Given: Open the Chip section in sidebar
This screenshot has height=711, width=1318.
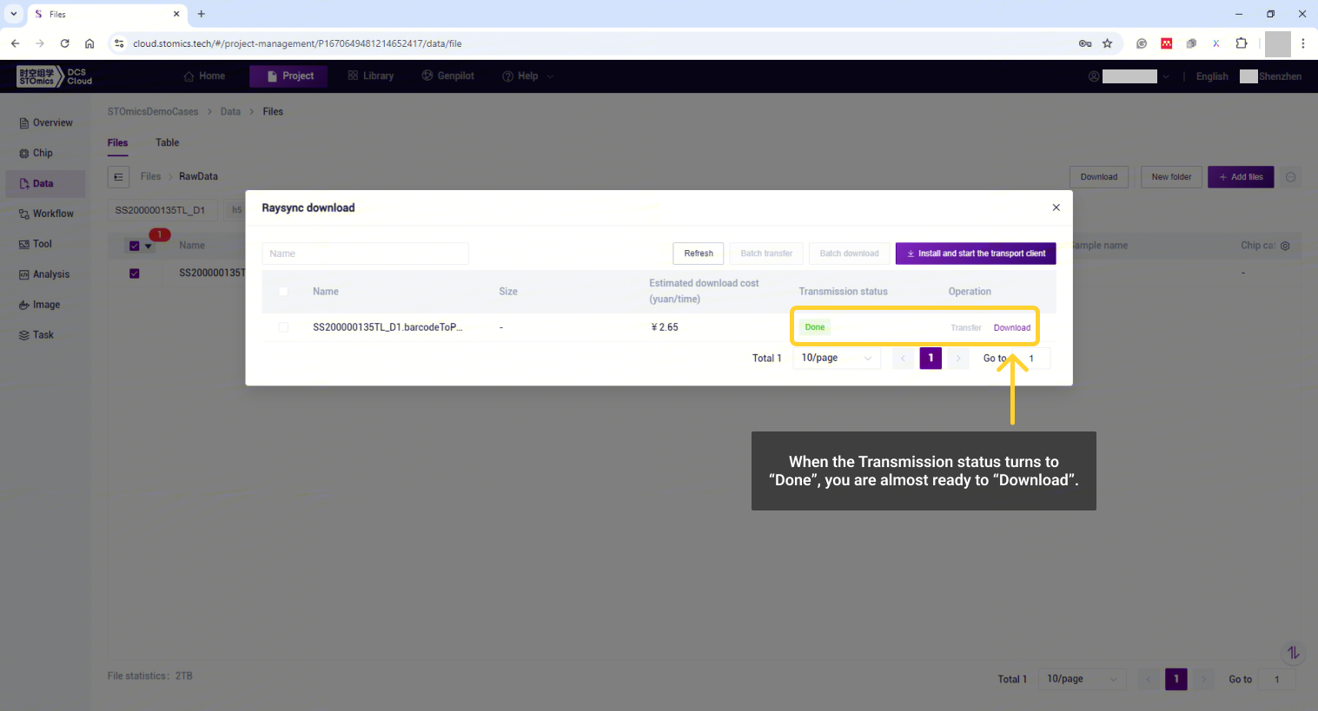Looking at the screenshot, I should pos(43,153).
